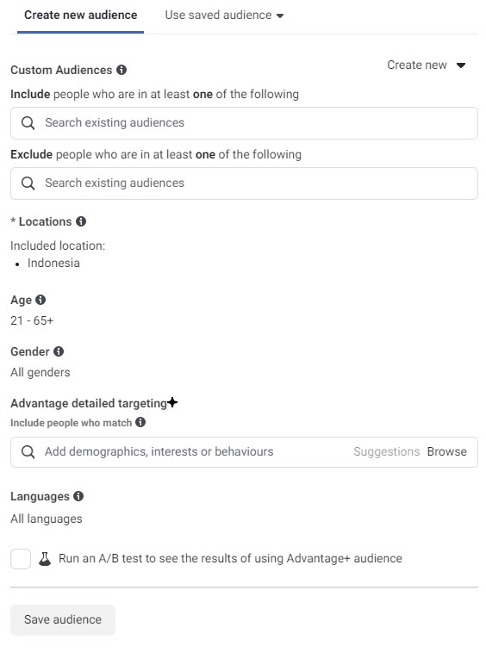Image resolution: width=486 pixels, height=652 pixels.
Task: Click the Custom Audiences info icon
Action: tap(121, 70)
